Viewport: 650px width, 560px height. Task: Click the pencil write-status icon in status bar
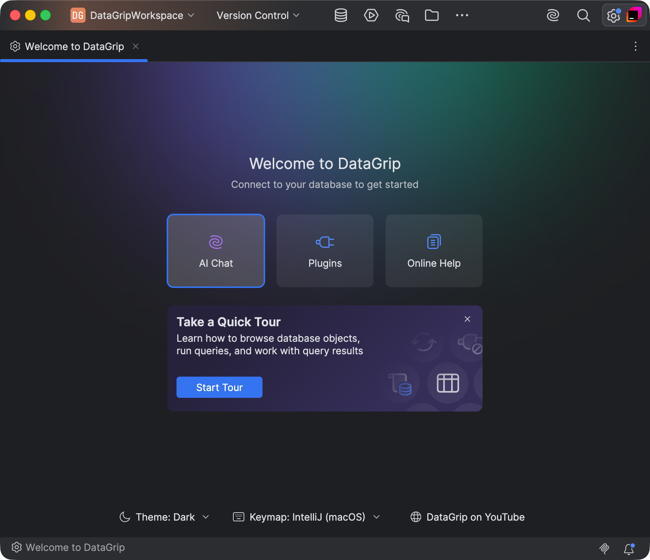[605, 548]
